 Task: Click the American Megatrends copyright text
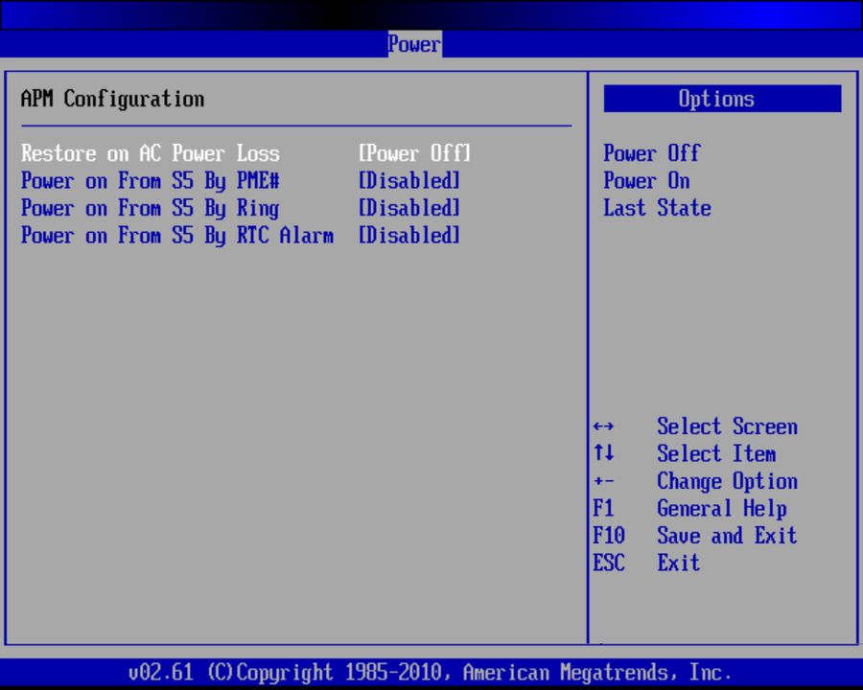coord(431,672)
